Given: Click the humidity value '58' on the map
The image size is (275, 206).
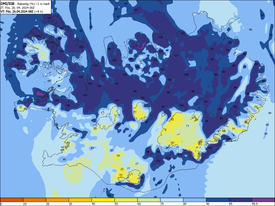Looking at the screenshot, I should point(246,122).
